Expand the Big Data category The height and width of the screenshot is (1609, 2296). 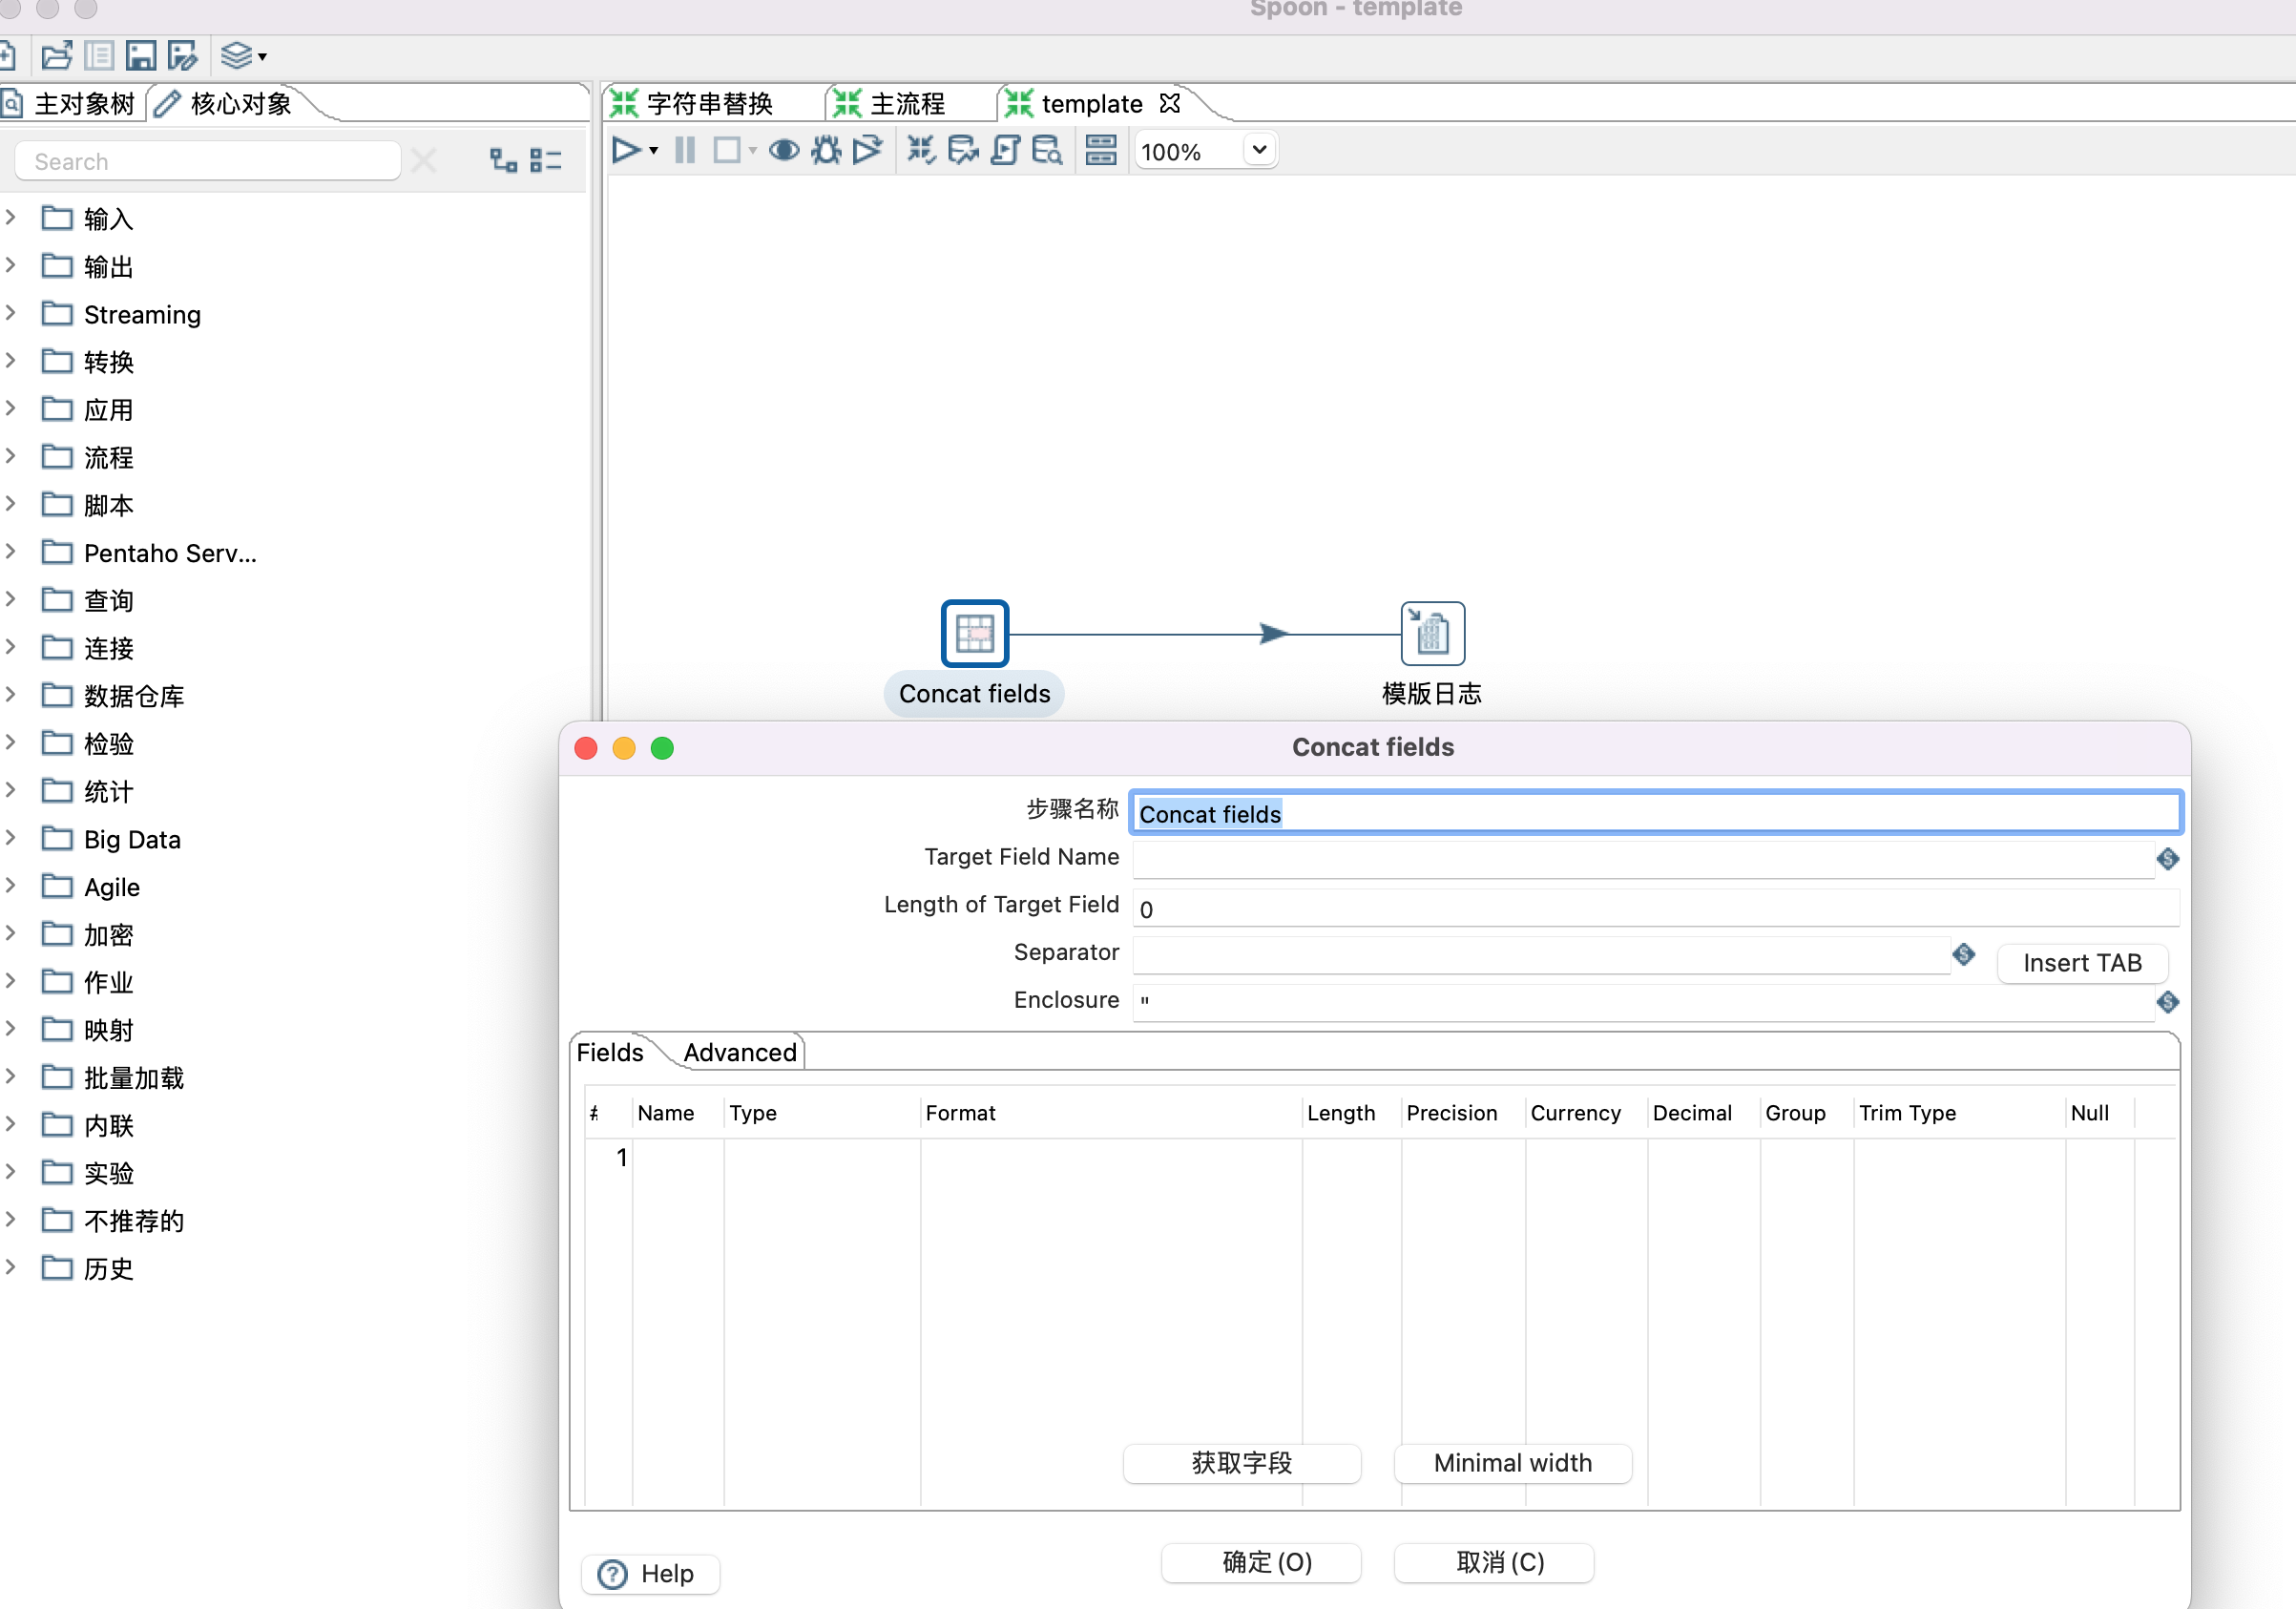10,838
